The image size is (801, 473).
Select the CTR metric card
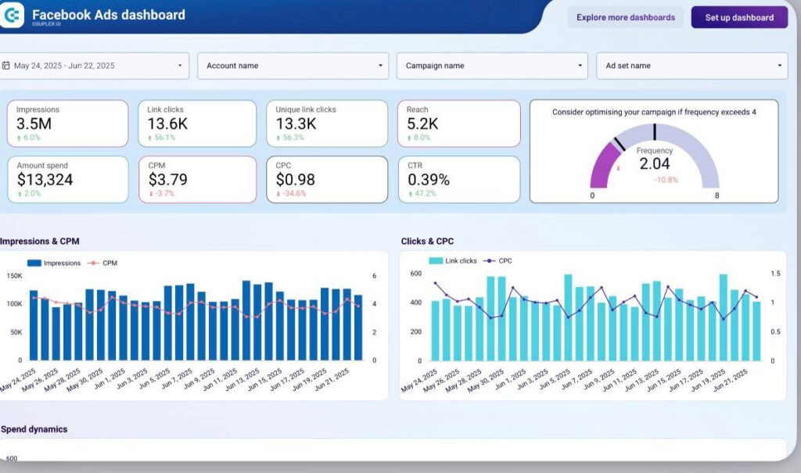pos(458,179)
